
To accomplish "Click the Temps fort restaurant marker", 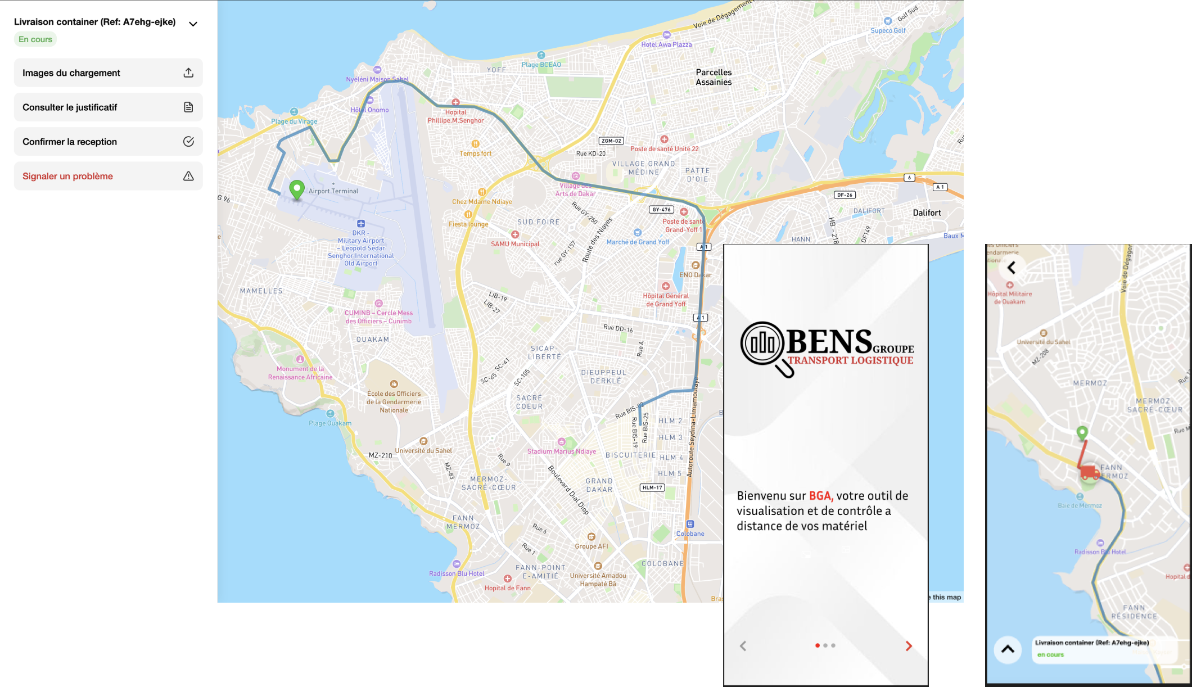I will [x=475, y=144].
